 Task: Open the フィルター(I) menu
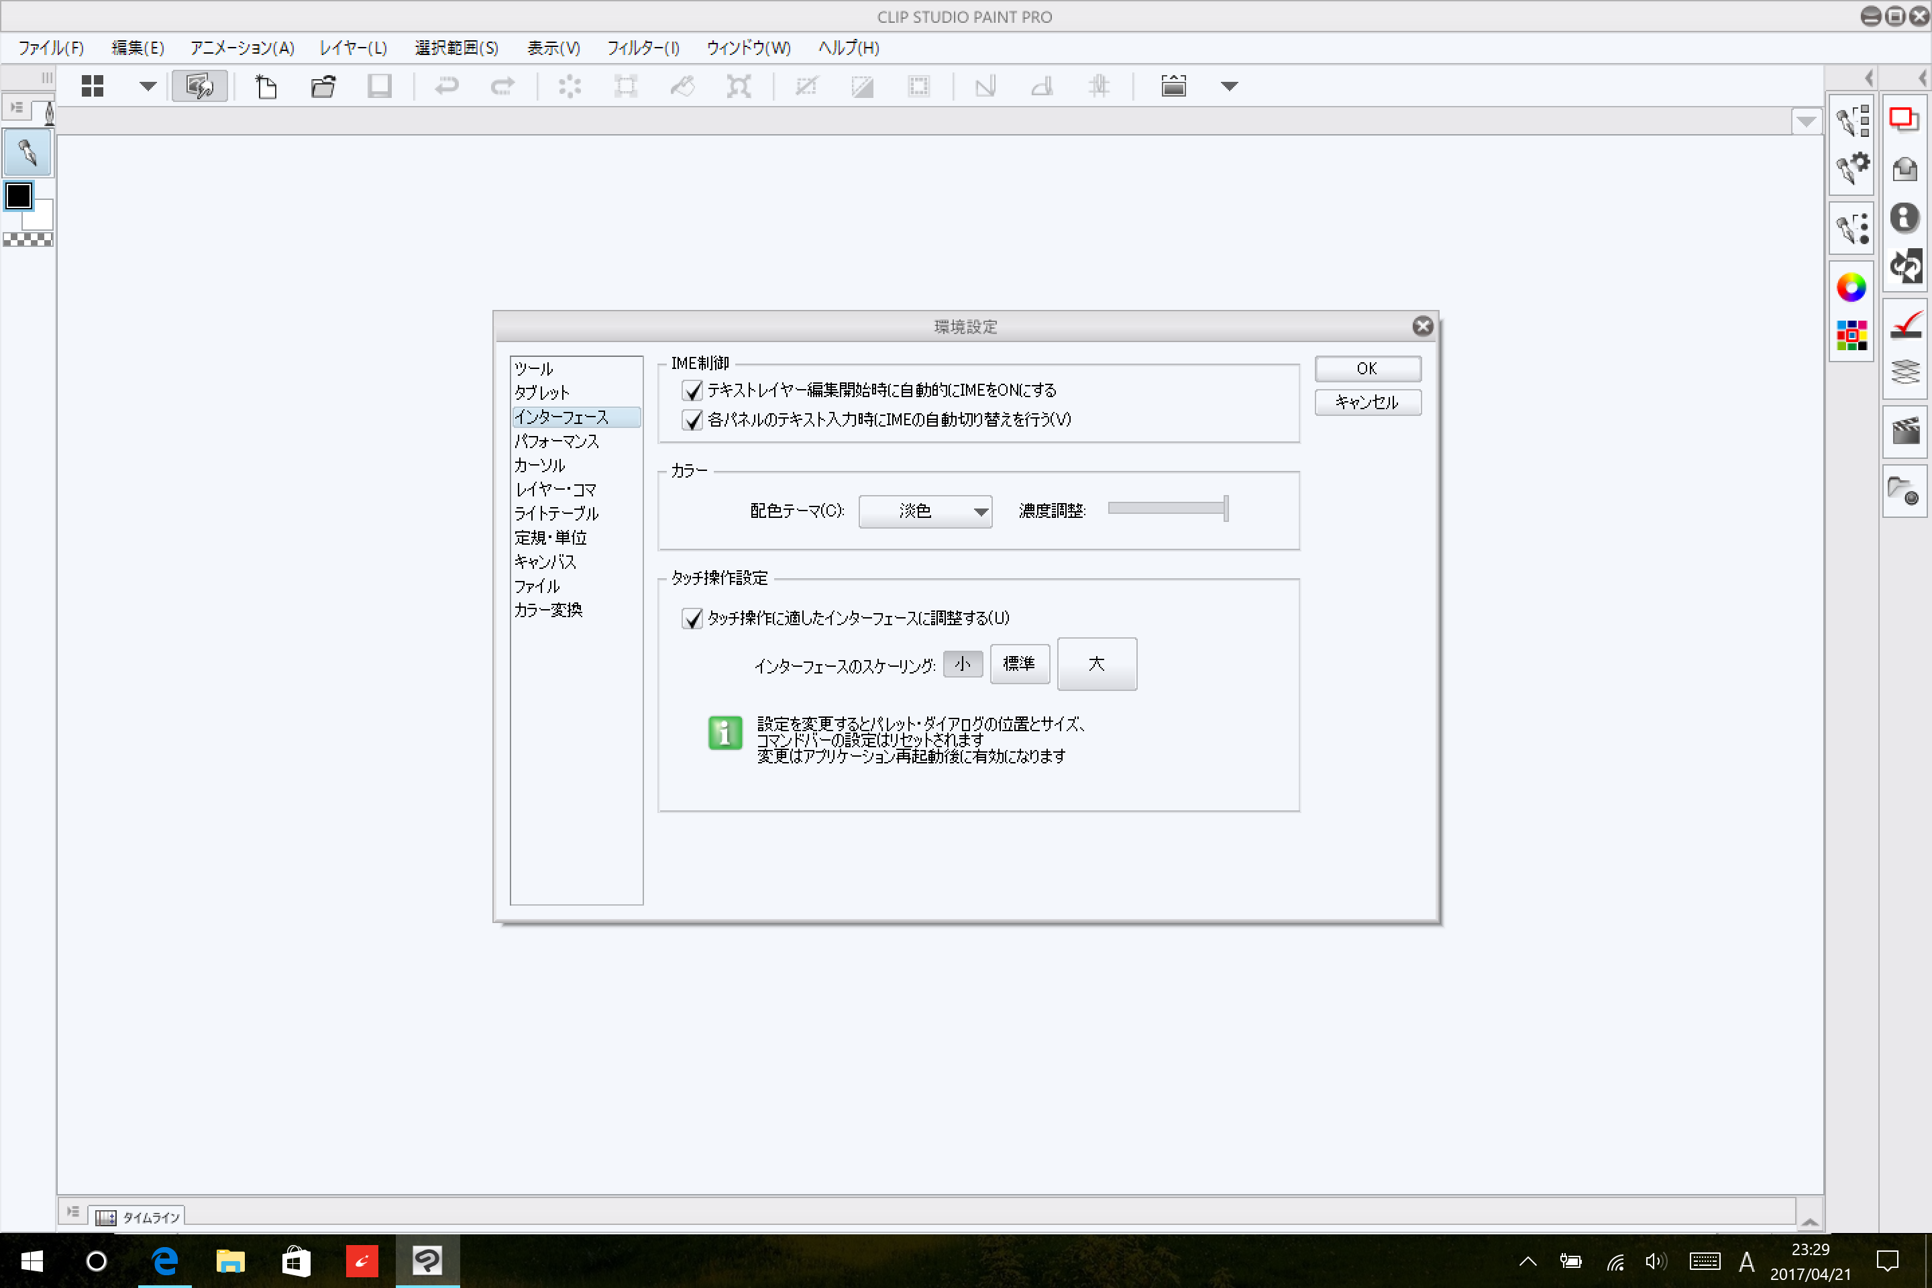click(643, 48)
